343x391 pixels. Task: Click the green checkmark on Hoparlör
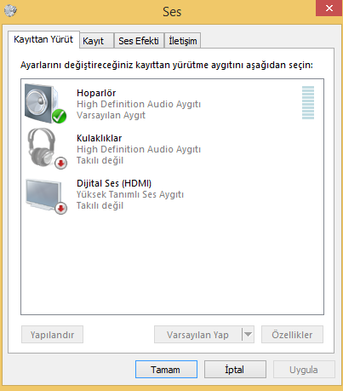coord(60,116)
